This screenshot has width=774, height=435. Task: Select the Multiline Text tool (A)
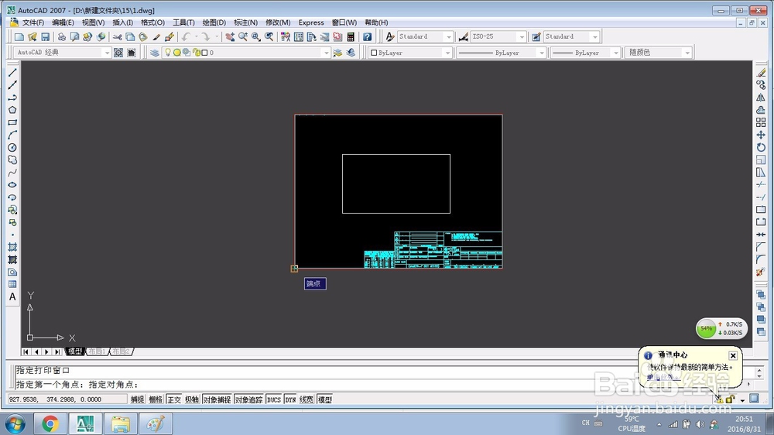tap(12, 296)
